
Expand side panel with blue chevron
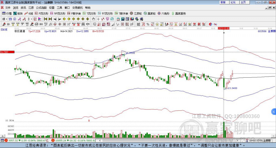point(274,111)
